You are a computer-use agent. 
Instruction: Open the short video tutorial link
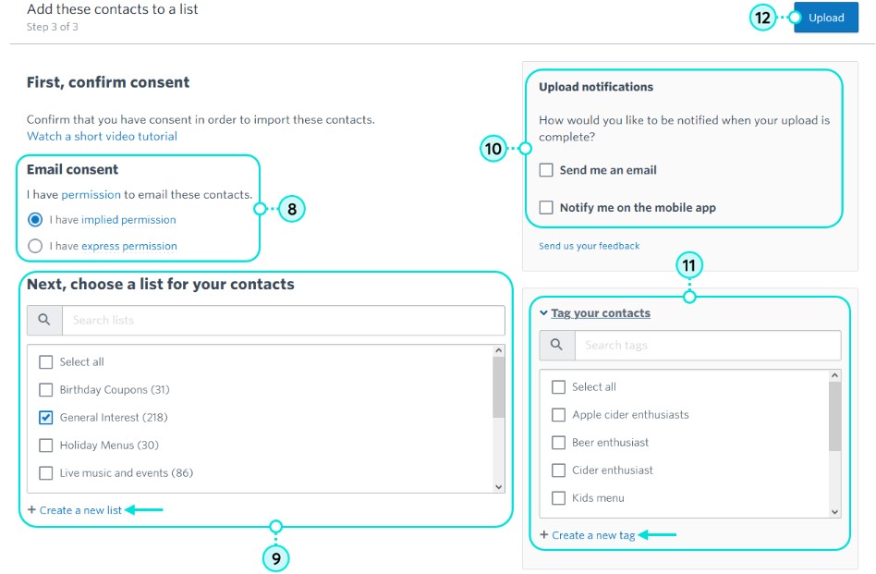coord(103,137)
